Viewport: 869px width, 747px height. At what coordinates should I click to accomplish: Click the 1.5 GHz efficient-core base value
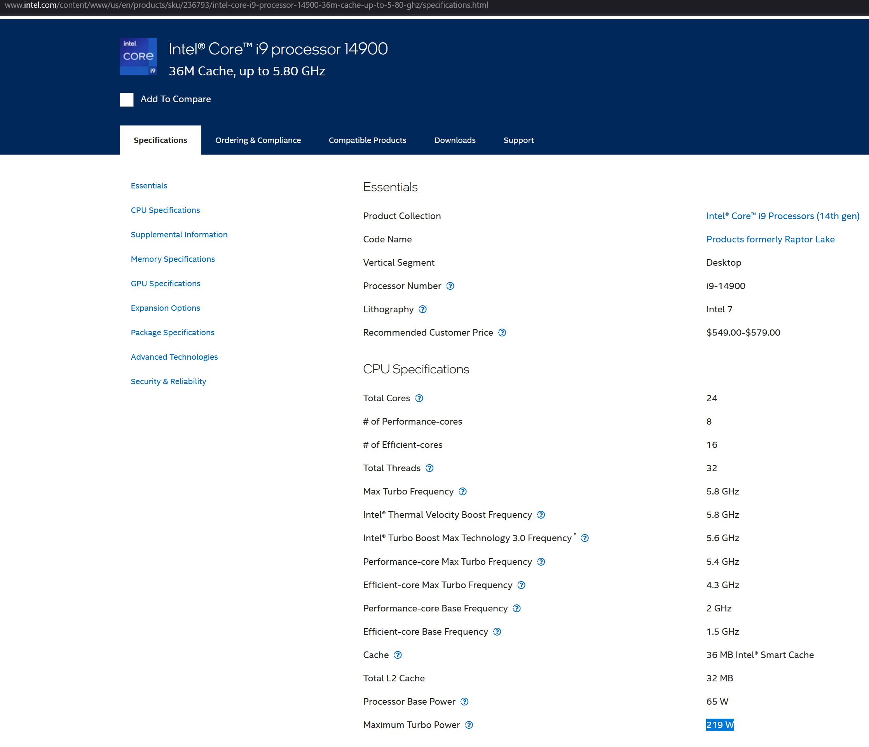722,632
